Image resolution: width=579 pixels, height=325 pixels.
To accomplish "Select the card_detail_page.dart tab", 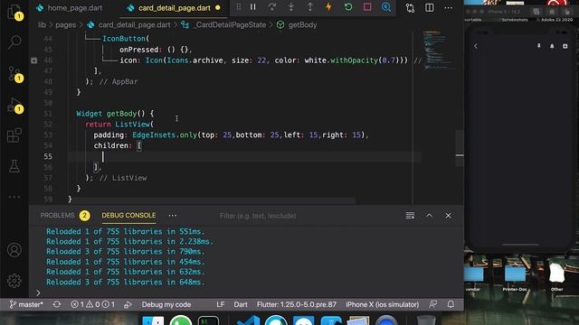I will pyautogui.click(x=174, y=8).
